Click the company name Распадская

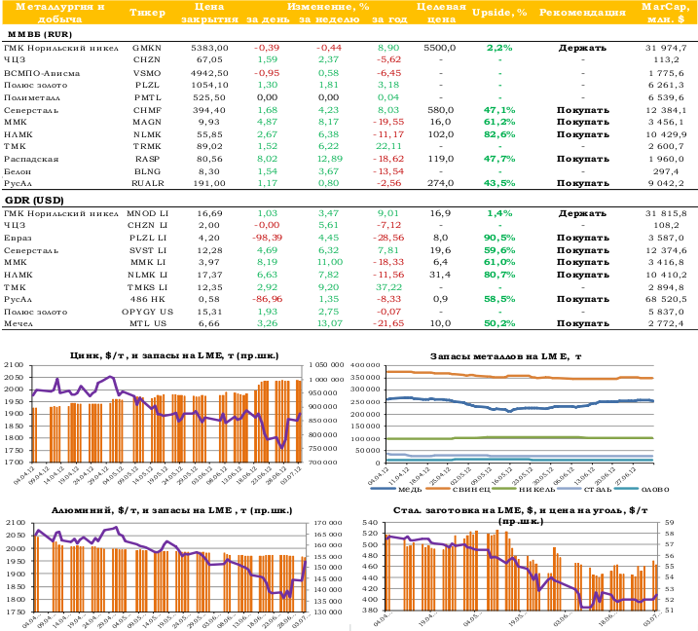click(31, 159)
